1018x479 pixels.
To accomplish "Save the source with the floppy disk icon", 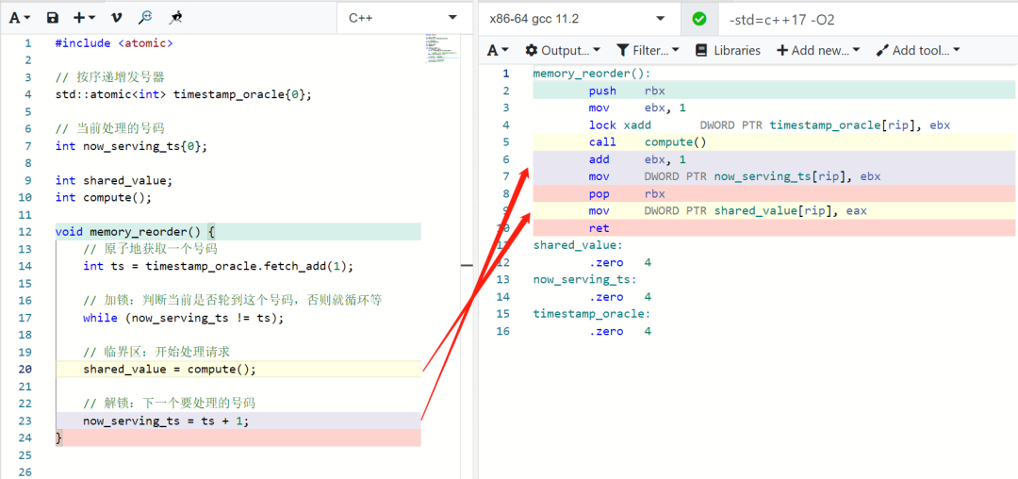I will point(53,18).
